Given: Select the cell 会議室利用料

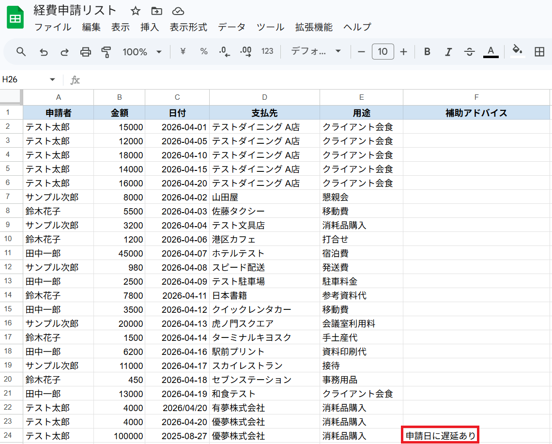Looking at the screenshot, I should [361, 323].
